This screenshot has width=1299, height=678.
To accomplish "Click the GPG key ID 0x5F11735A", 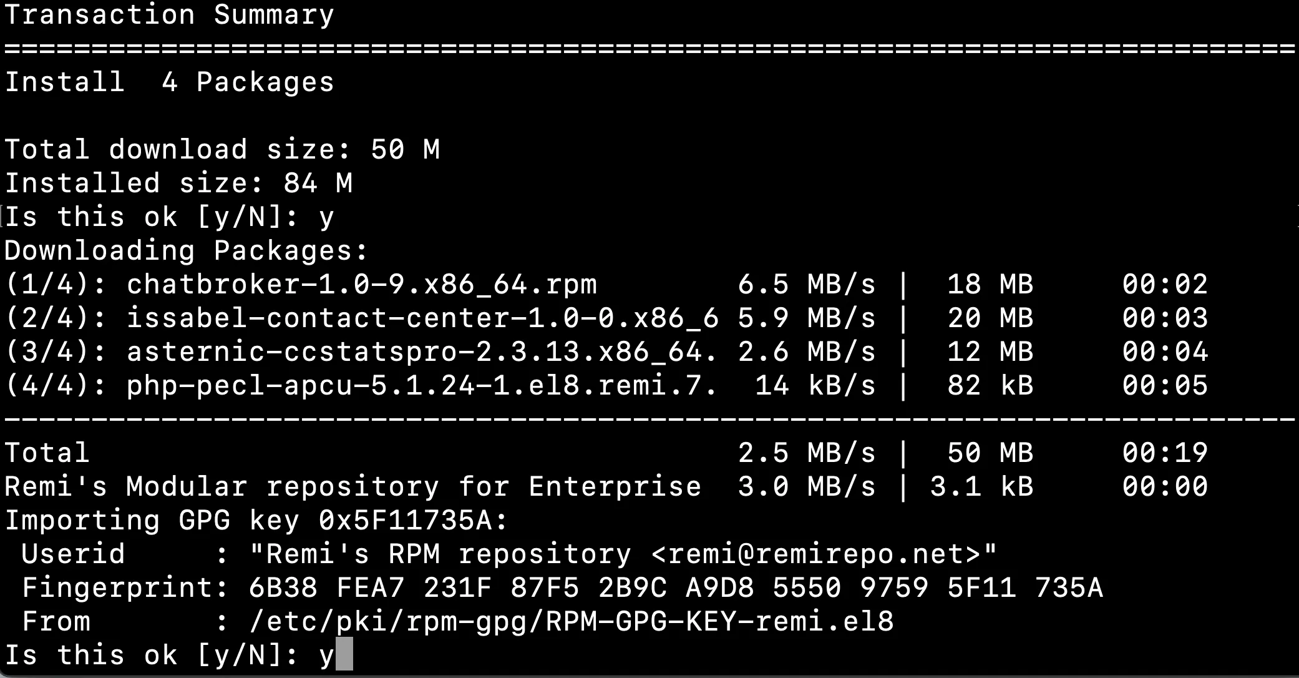I will point(405,521).
